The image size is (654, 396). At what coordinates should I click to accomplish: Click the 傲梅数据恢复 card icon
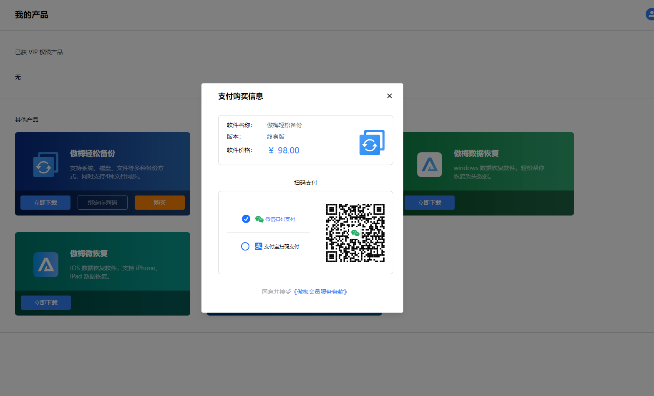[x=430, y=165]
